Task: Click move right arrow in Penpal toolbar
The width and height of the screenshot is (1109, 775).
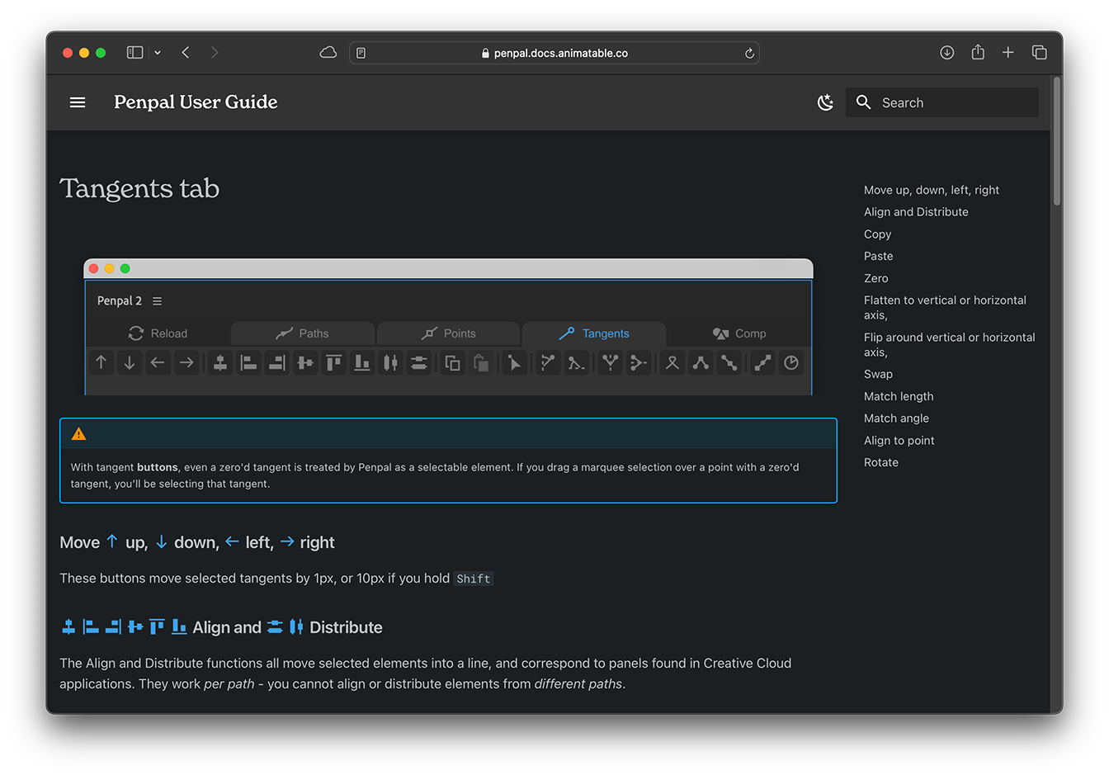Action: coord(186,362)
